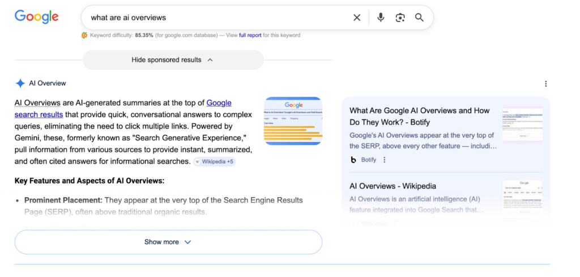Click the AI Overview illustration thumbnail
Image resolution: width=580 pixels, height=277 pixels.
(x=293, y=121)
